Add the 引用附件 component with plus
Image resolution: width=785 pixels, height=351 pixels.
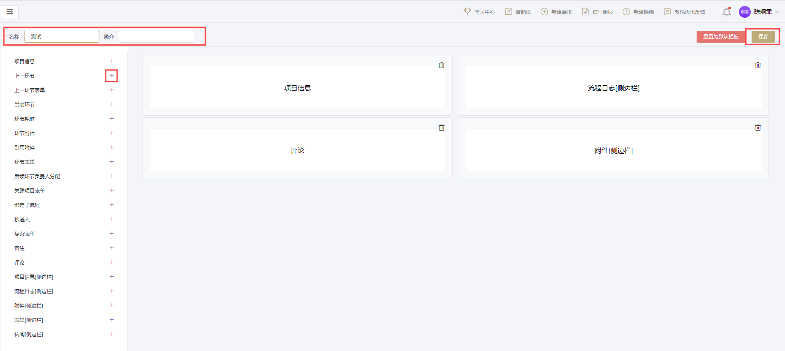point(112,147)
